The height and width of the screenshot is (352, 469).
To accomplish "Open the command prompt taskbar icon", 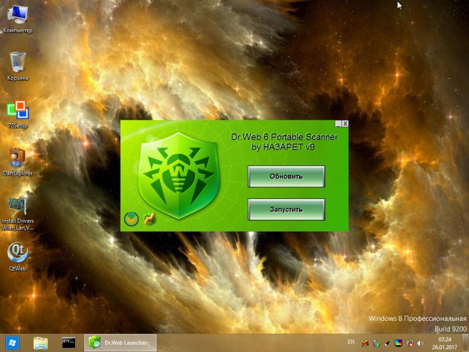I will point(69,343).
